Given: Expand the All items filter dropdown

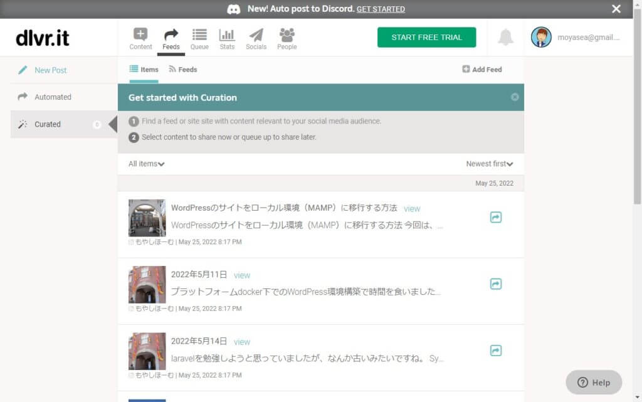Looking at the screenshot, I should 146,164.
